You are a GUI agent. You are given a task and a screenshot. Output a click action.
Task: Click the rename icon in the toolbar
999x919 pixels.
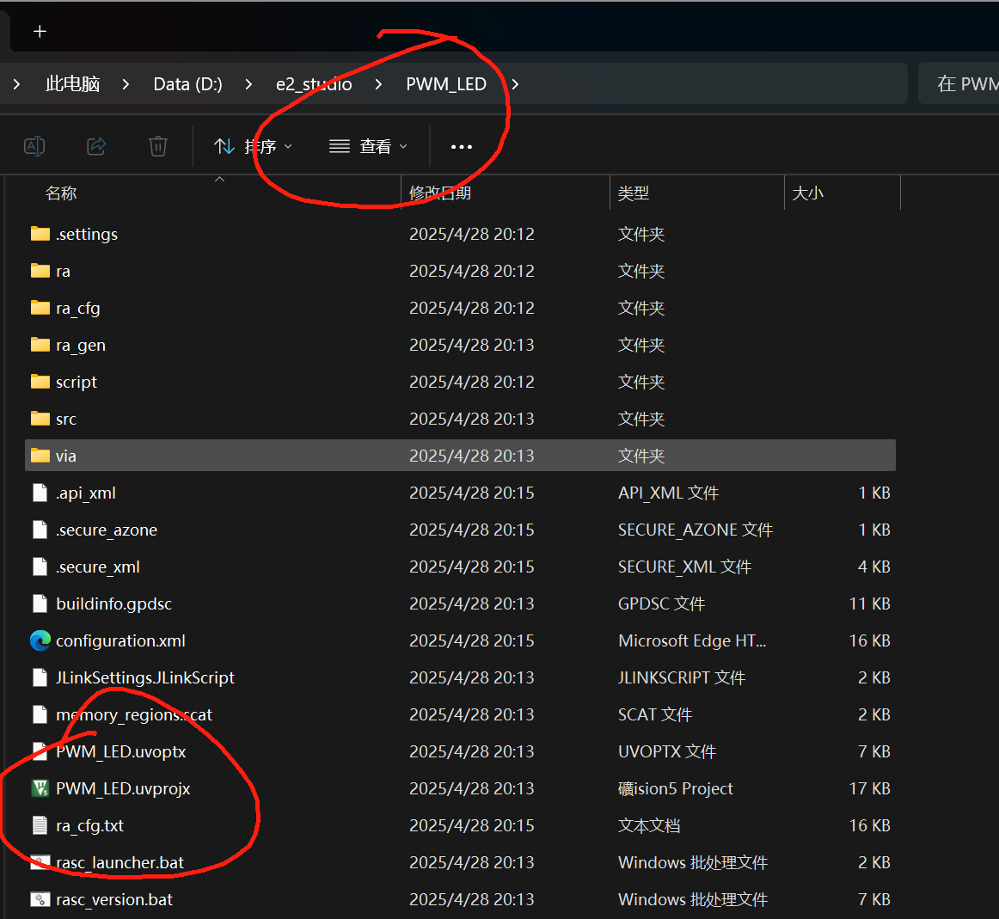[x=34, y=146]
